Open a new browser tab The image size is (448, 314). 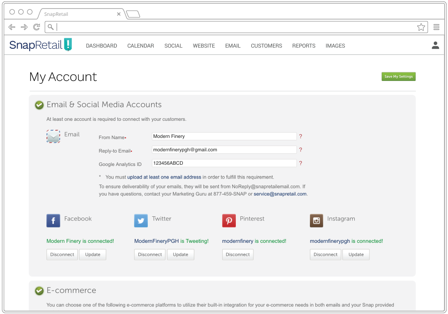[133, 14]
